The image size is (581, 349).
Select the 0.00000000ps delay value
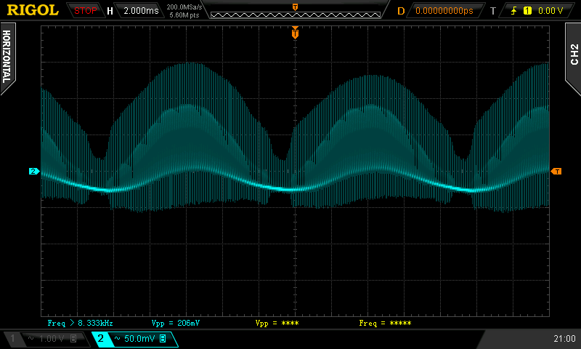443,11
